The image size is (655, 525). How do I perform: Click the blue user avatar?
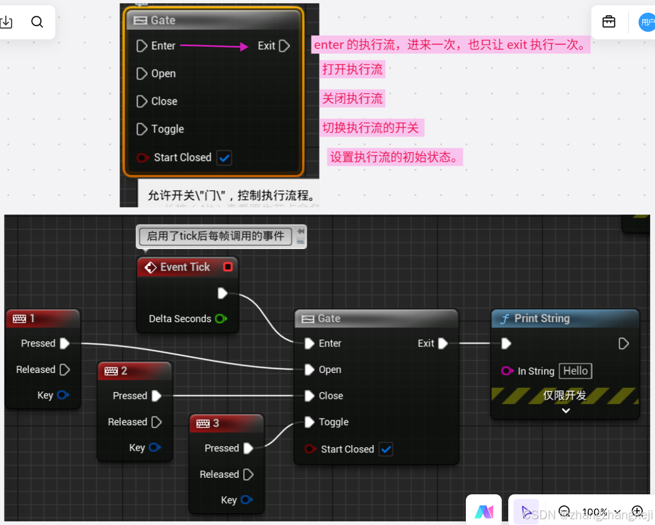[647, 22]
